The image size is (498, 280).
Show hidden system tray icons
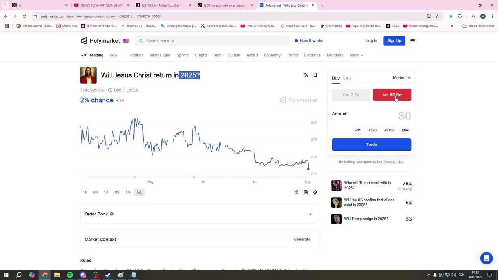(x=429, y=275)
